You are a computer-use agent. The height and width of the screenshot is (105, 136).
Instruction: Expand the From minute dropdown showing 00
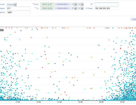click(82, 4)
